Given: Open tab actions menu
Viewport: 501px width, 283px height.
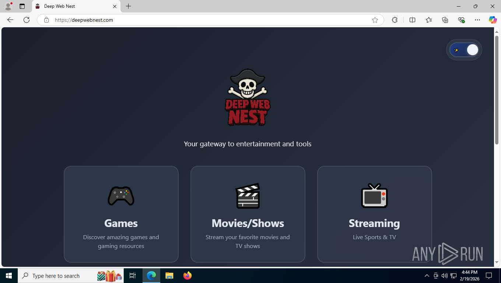Looking at the screenshot, I should pos(22,6).
